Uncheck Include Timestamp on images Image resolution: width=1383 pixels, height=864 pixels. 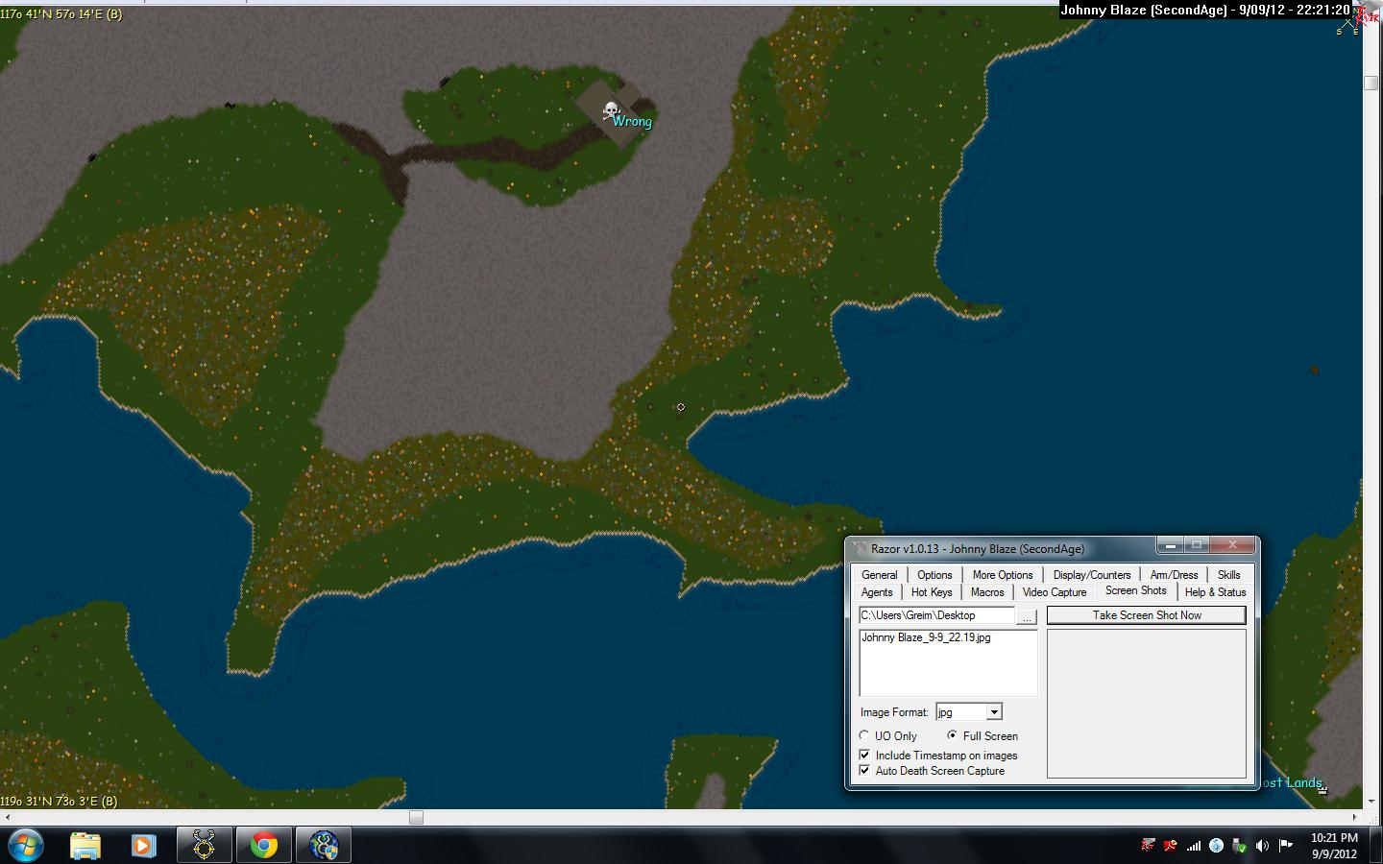click(865, 756)
